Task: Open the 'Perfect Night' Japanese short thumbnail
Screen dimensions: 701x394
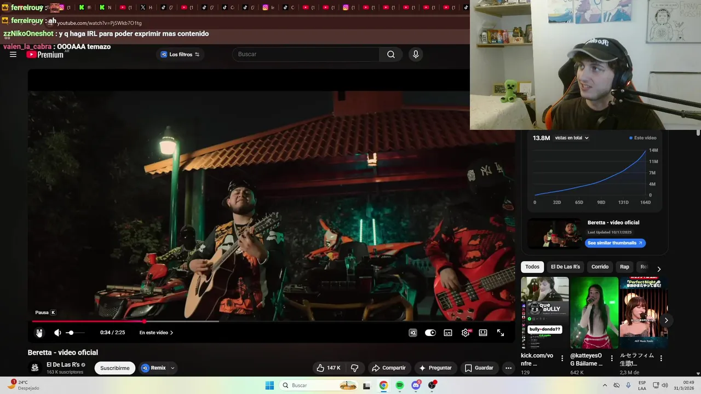Action: 643,312
